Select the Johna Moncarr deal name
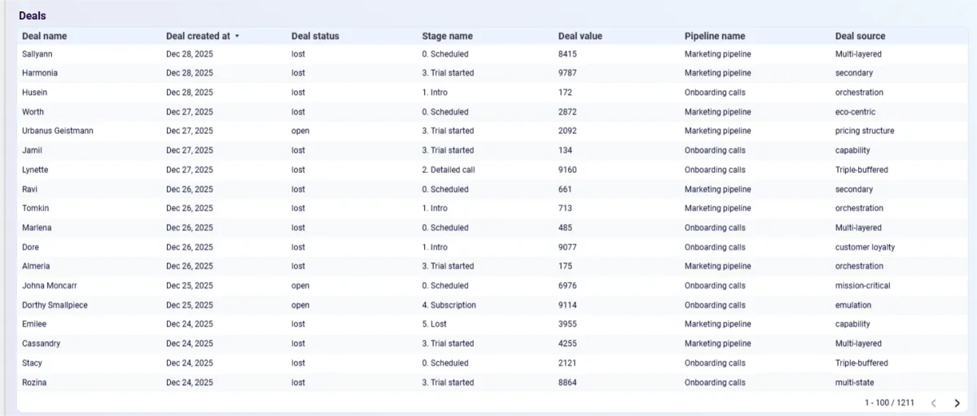This screenshot has width=977, height=416. click(50, 286)
